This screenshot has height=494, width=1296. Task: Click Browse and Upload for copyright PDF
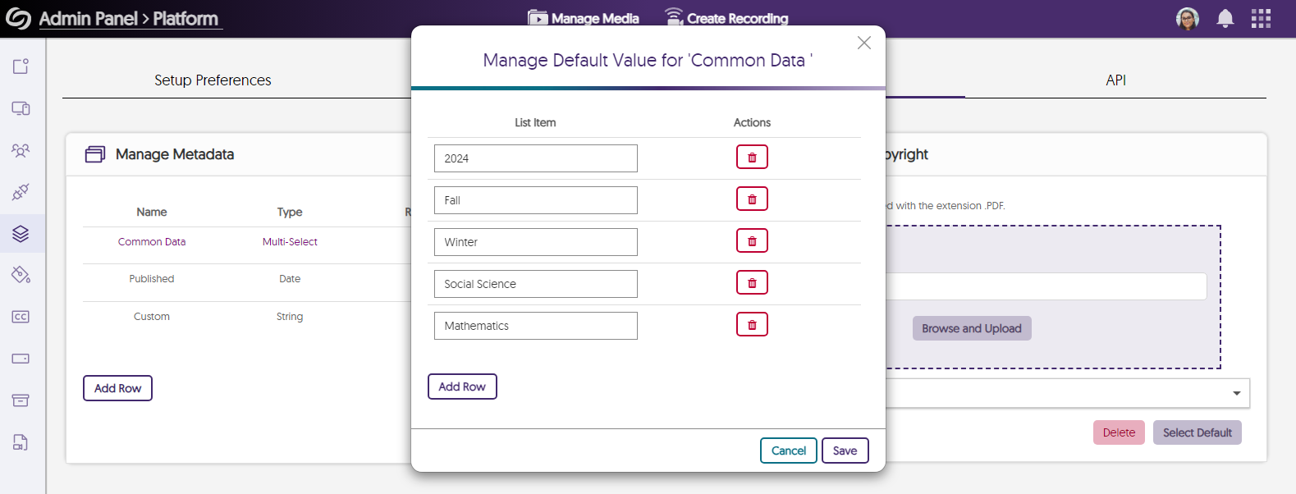pos(972,327)
